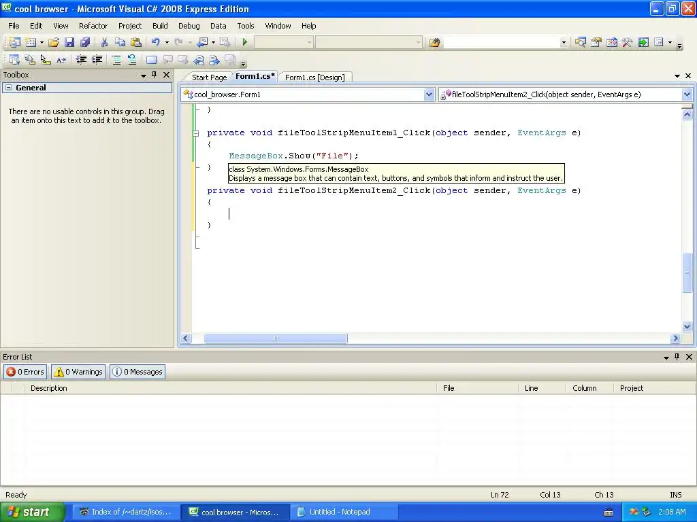Open the Undo history dropdown arrow
The width and height of the screenshot is (697, 522).
click(x=167, y=42)
